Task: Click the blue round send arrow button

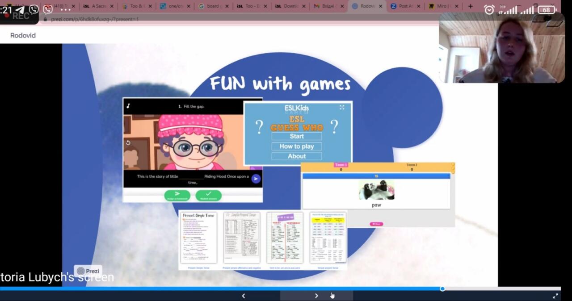Action: coord(256,179)
